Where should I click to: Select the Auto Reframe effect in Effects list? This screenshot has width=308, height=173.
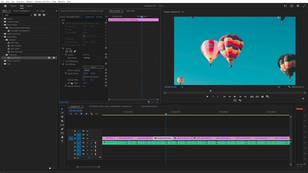pyautogui.click(x=15, y=58)
